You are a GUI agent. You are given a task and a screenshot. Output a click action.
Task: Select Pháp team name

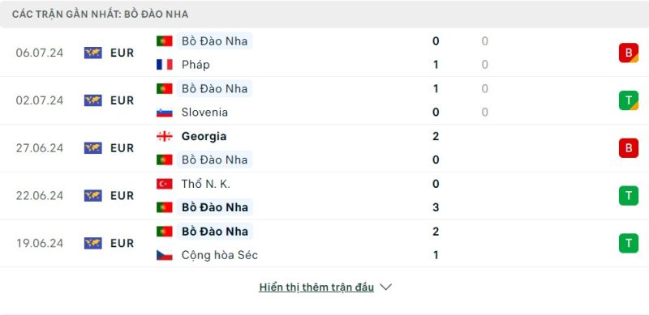[196, 65]
